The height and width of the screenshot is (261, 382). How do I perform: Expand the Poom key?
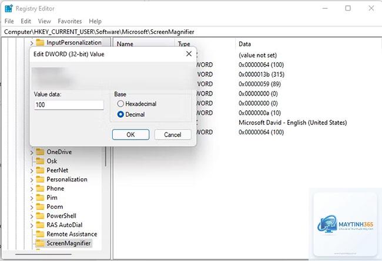click(x=32, y=208)
